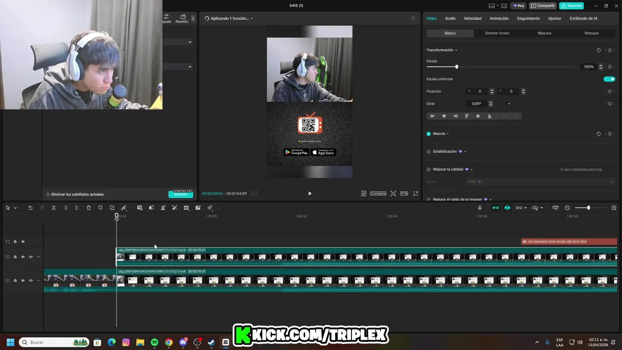This screenshot has width=622, height=350.
Task: Hide the subtitle text track eye icon
Action: point(23,242)
